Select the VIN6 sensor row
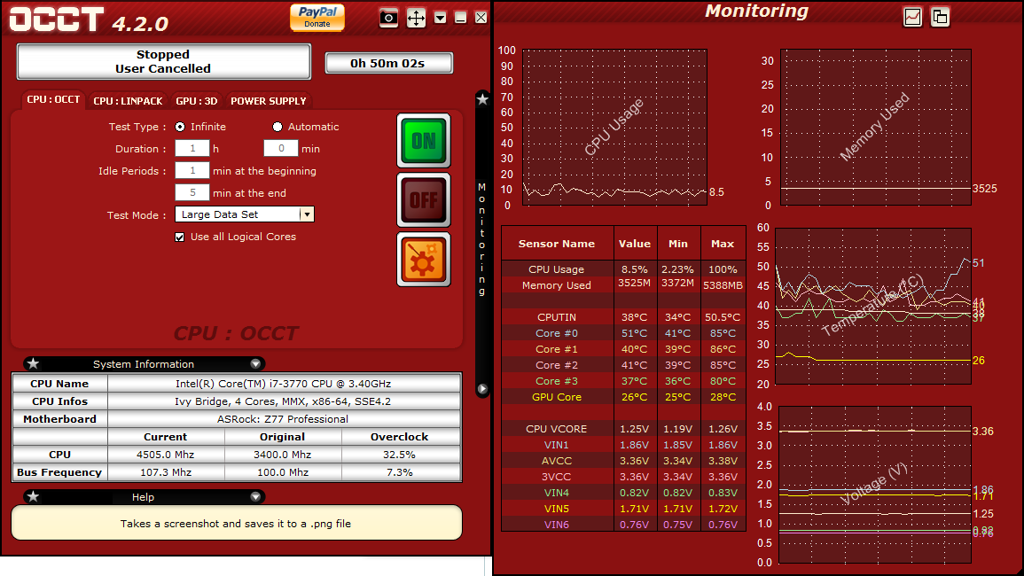 click(x=623, y=525)
